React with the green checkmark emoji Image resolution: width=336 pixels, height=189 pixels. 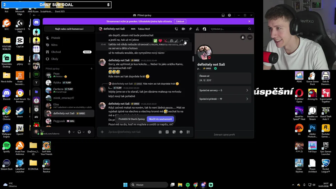click(155, 41)
